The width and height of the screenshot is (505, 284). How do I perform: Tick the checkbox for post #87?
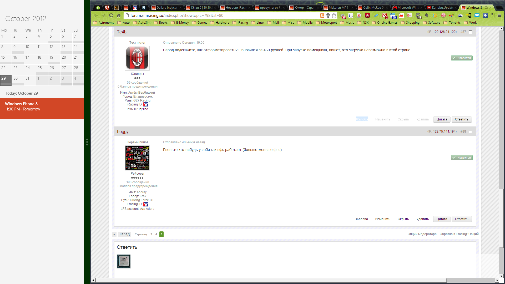click(x=471, y=32)
